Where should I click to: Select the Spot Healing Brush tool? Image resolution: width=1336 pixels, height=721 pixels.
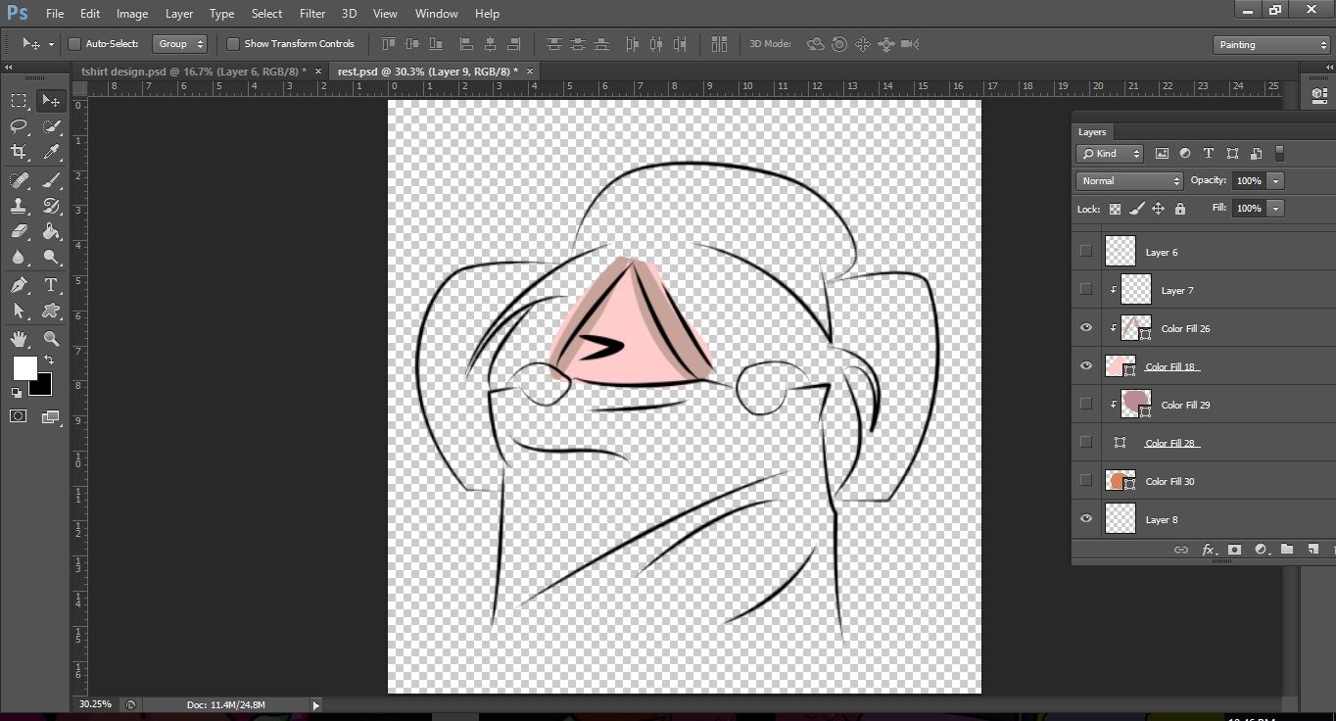(19, 180)
